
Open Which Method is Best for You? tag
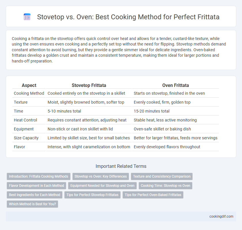[x=32, y=204]
